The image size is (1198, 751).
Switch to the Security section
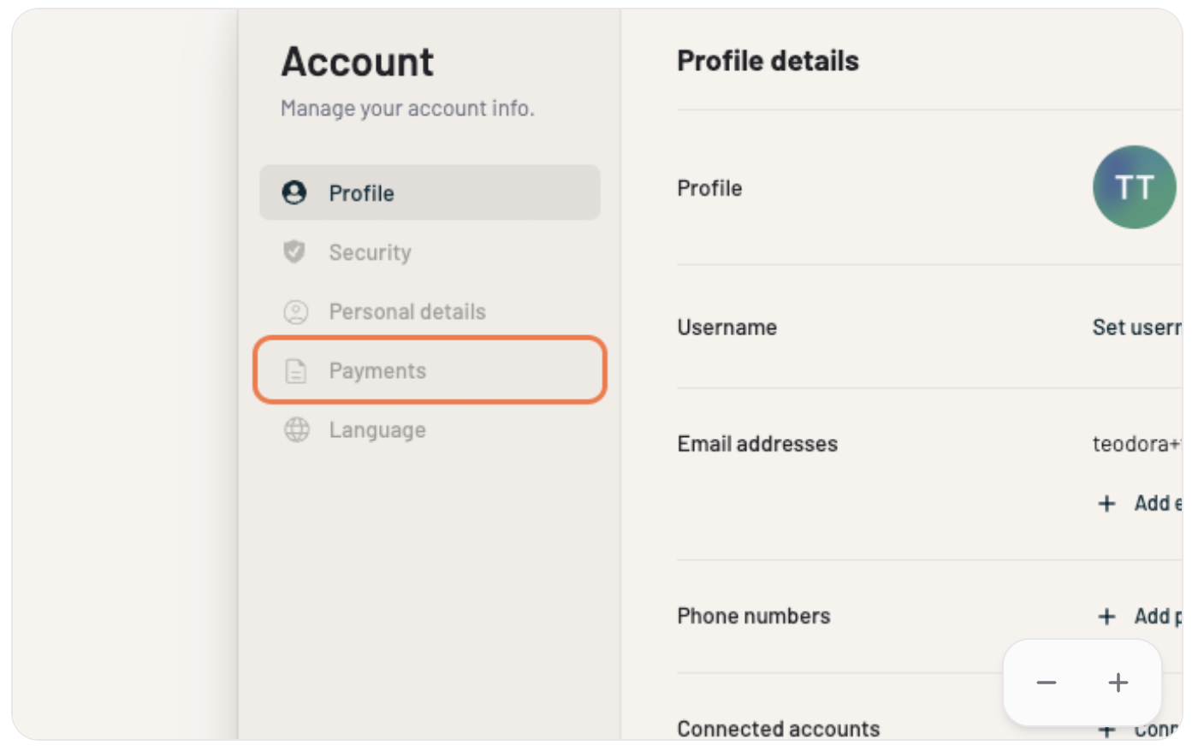[370, 252]
